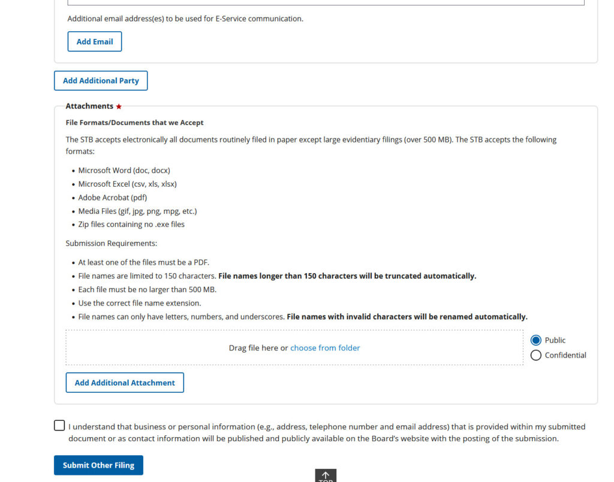Click the Attachments section heading
The height and width of the screenshot is (482, 614).
click(89, 106)
